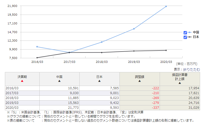This screenshot has height=128, width=206.
Task: Click the 中国 legend label
Action: (196, 32)
